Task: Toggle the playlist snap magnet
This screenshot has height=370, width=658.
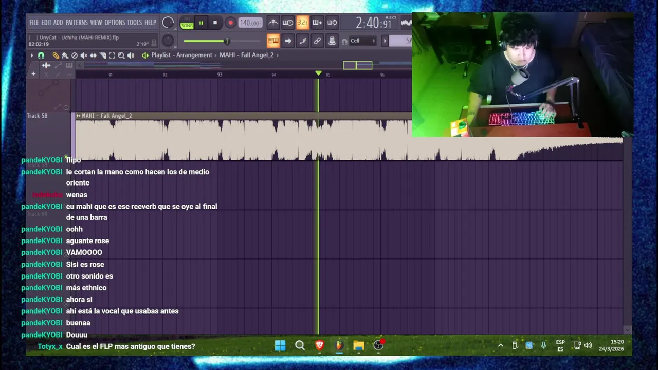Action: [41, 55]
